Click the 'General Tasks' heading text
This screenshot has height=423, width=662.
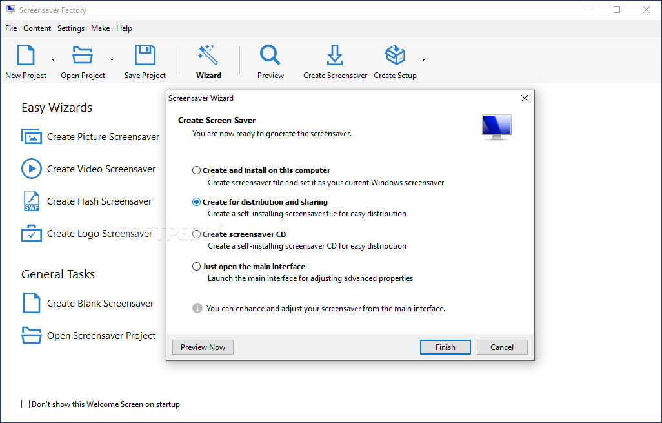(x=58, y=274)
